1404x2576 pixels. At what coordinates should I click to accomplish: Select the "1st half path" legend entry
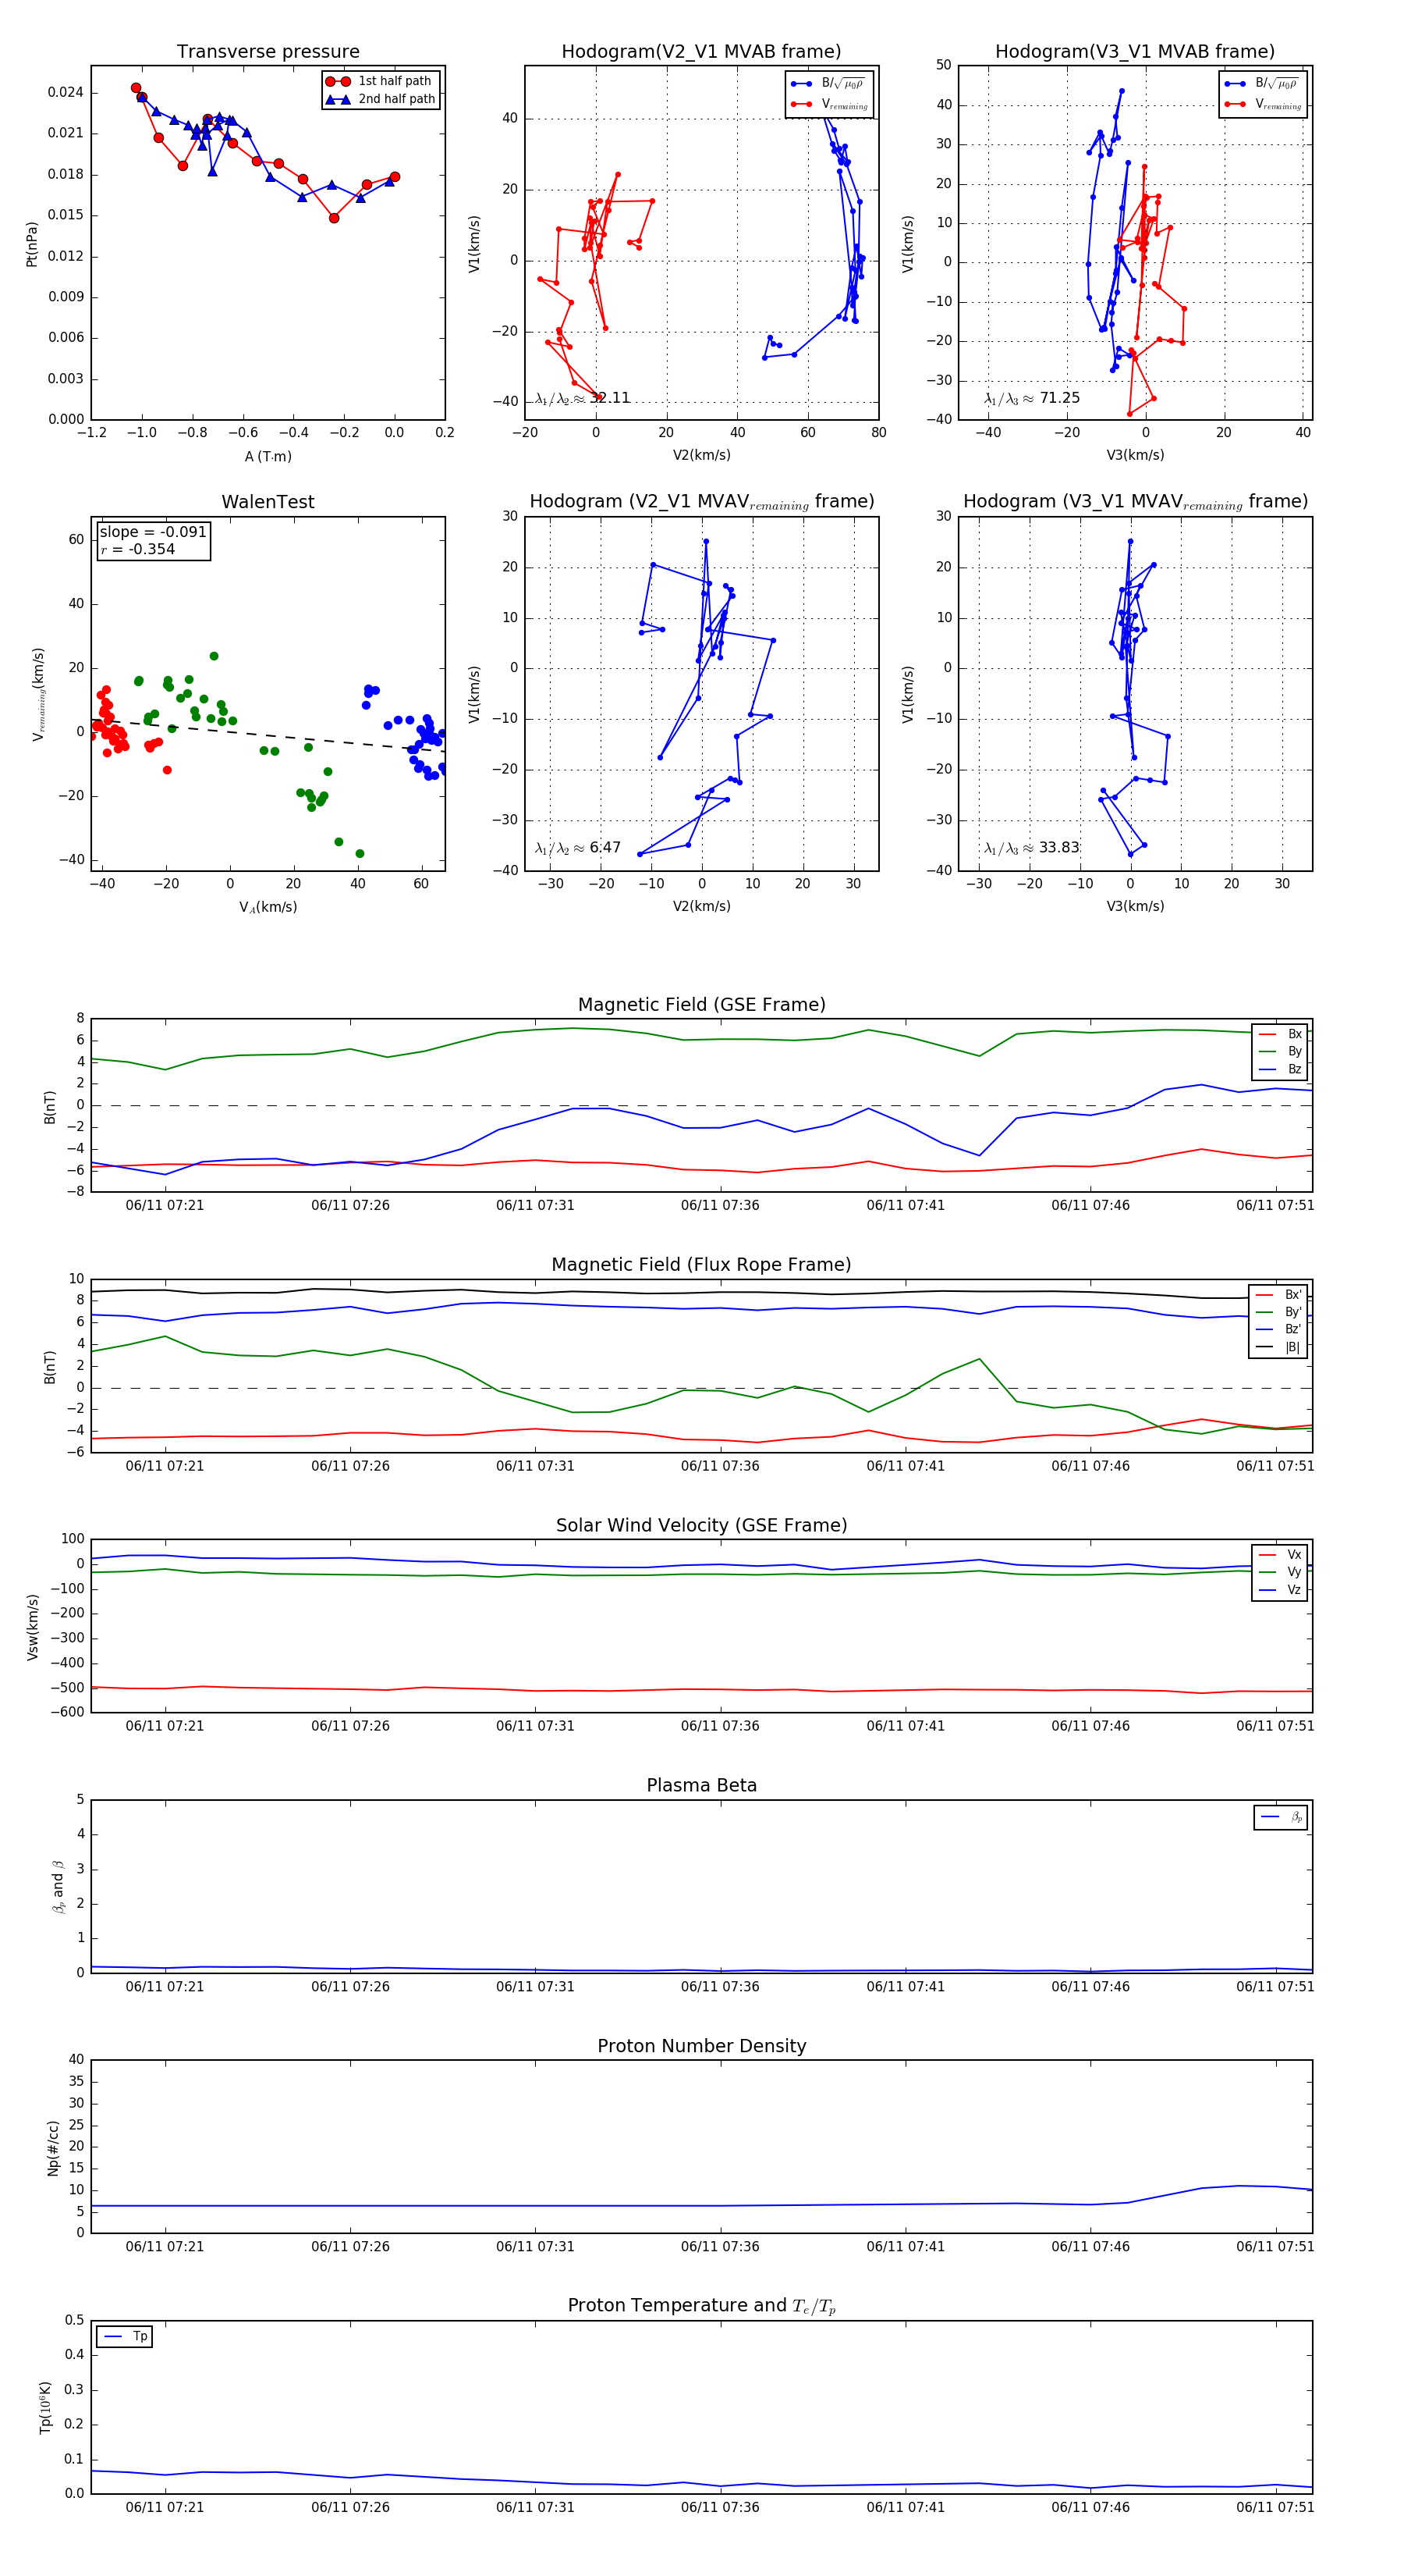click(380, 81)
